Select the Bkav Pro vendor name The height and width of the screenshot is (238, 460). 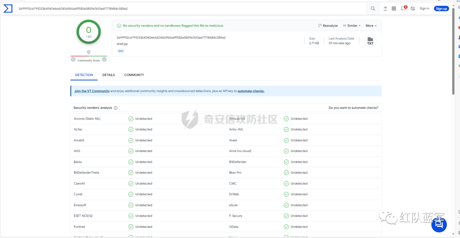point(235,172)
